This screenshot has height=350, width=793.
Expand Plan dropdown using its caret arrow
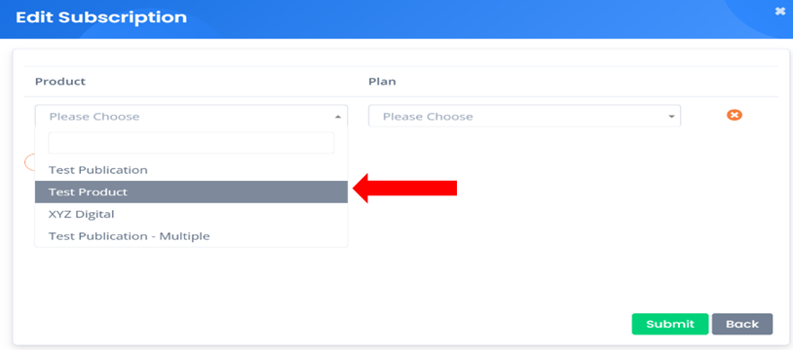pyautogui.click(x=671, y=117)
